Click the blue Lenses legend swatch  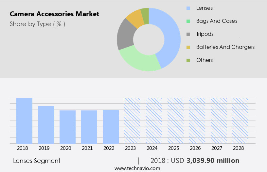point(188,8)
